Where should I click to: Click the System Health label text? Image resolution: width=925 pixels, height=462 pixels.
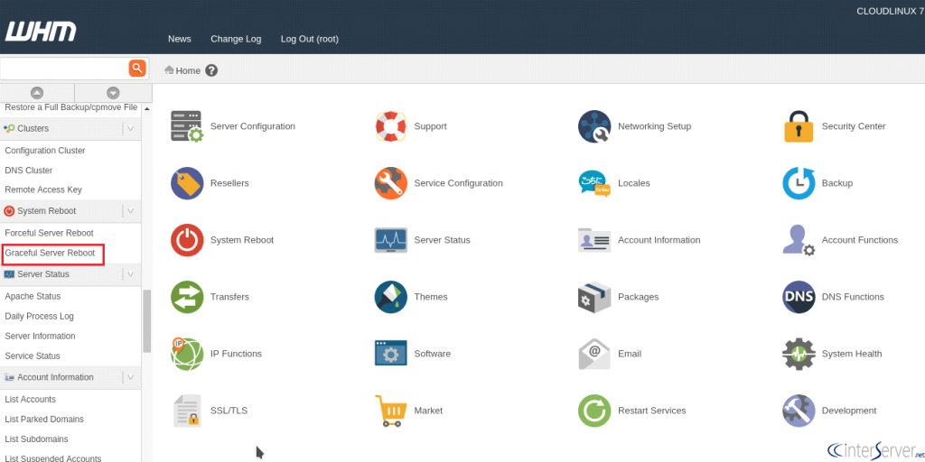click(x=852, y=354)
